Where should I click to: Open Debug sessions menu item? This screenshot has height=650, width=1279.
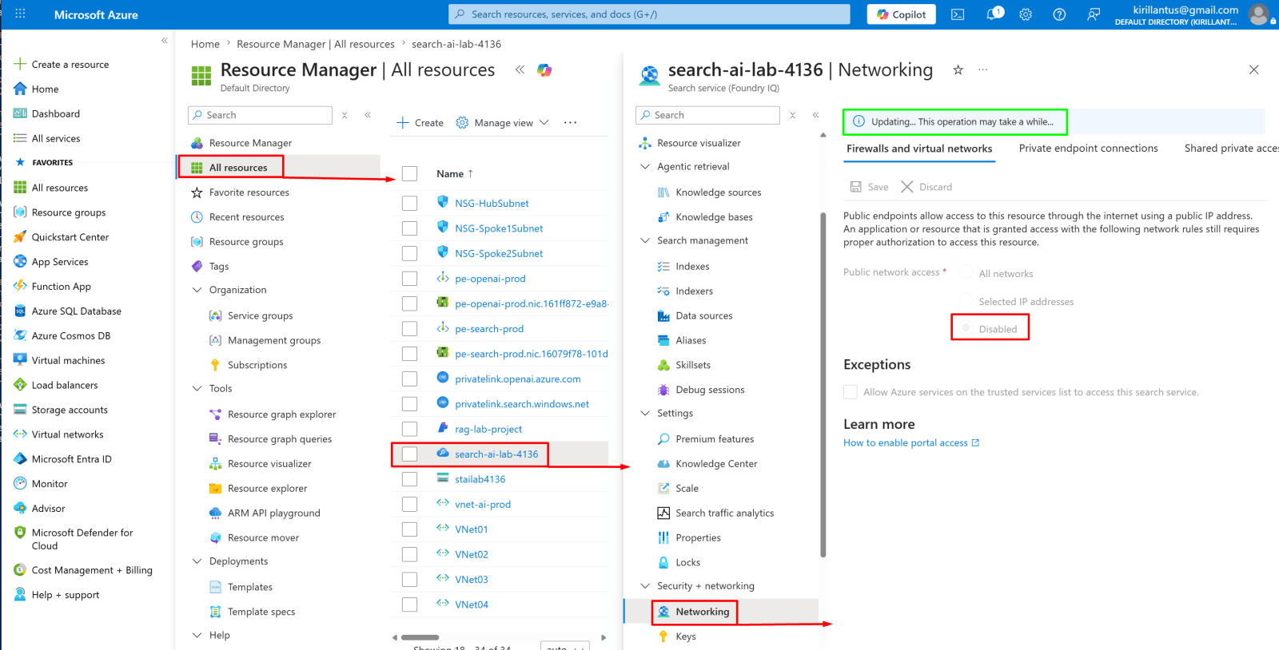710,390
